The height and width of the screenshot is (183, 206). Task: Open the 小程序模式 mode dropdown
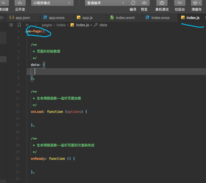point(52,3)
